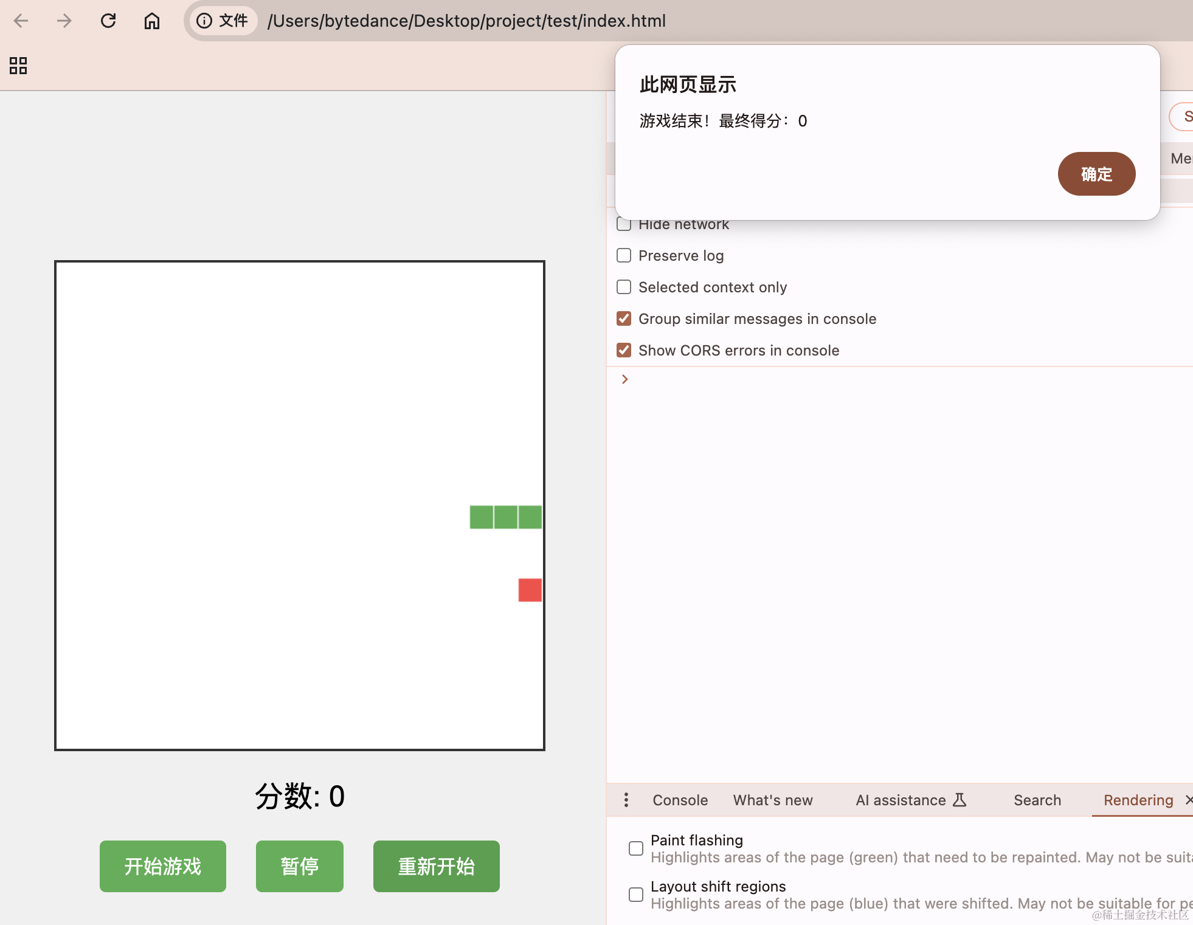Start the game with 开始游戏

(x=163, y=866)
